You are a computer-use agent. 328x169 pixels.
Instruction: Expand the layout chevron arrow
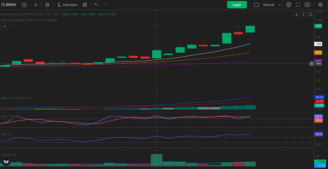[279, 5]
